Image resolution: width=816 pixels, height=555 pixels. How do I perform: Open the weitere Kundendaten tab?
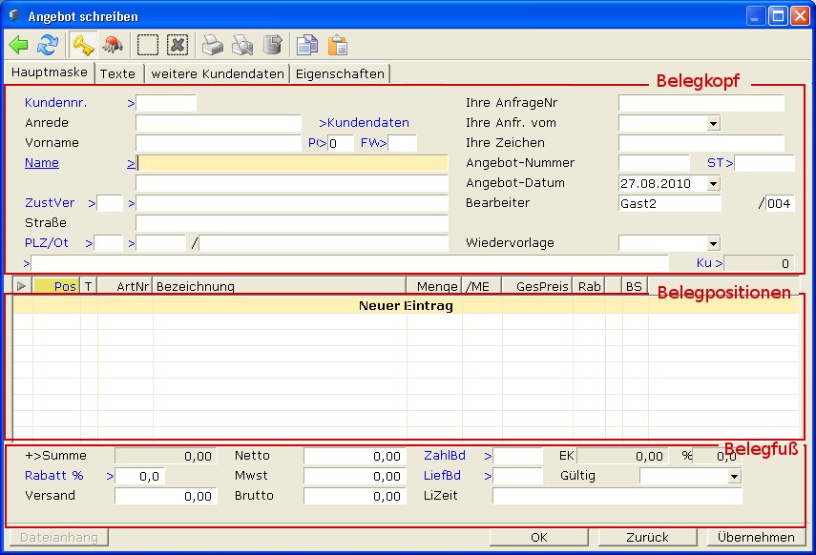tap(218, 73)
